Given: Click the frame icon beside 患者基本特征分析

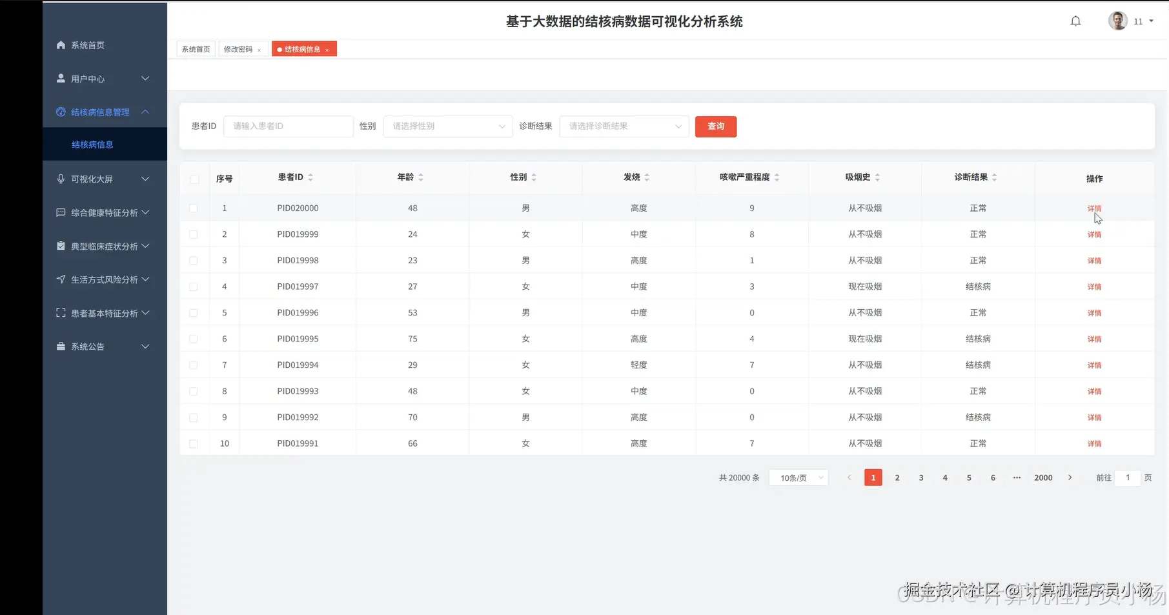Looking at the screenshot, I should [x=61, y=313].
